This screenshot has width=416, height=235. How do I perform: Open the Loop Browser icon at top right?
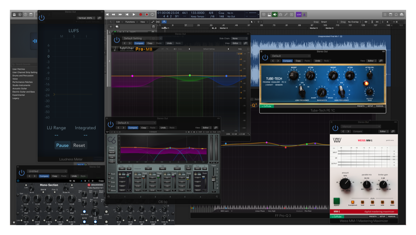396,14
